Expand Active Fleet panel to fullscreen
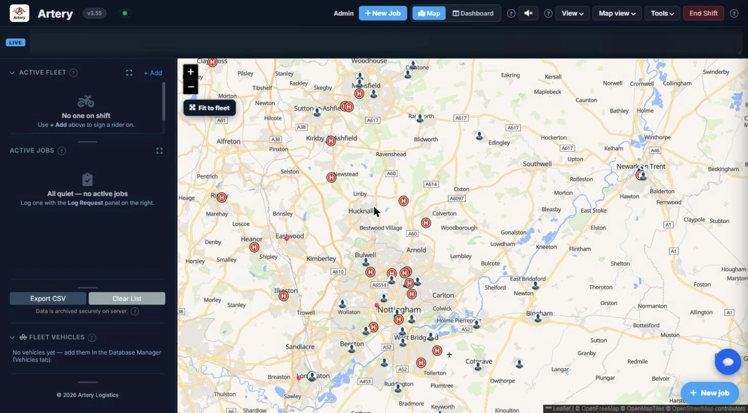This screenshot has height=413, width=748. [129, 73]
